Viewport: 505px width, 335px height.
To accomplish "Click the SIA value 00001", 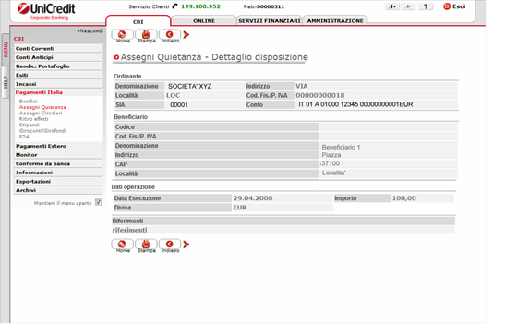I will pos(179,104).
